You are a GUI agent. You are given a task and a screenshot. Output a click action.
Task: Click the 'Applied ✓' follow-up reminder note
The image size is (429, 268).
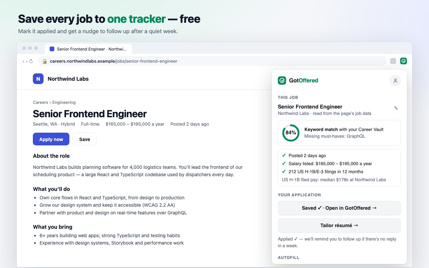point(337,242)
